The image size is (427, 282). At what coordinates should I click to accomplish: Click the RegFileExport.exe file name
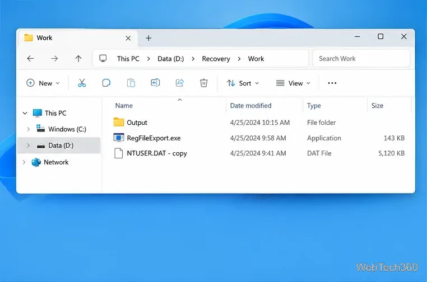pyautogui.click(x=154, y=138)
